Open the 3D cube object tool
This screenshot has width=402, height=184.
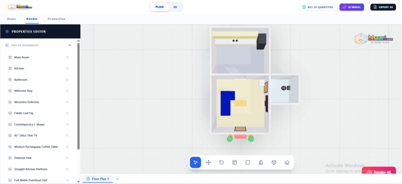coord(274,163)
